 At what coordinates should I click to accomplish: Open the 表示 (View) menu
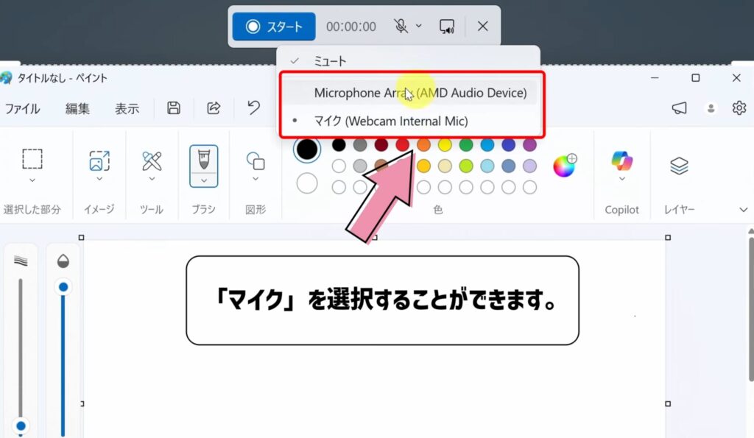coord(127,108)
